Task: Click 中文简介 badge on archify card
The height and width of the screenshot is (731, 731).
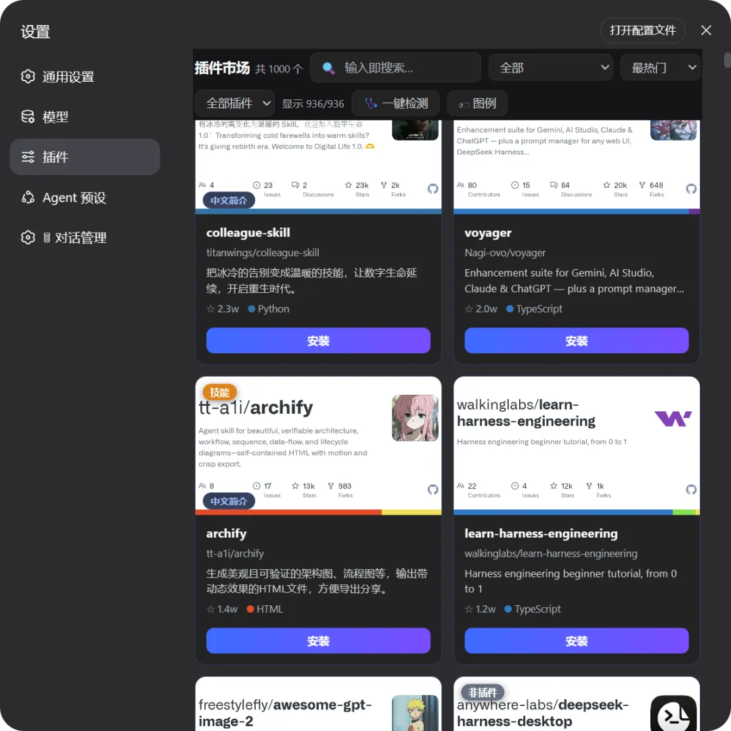Action: [229, 501]
